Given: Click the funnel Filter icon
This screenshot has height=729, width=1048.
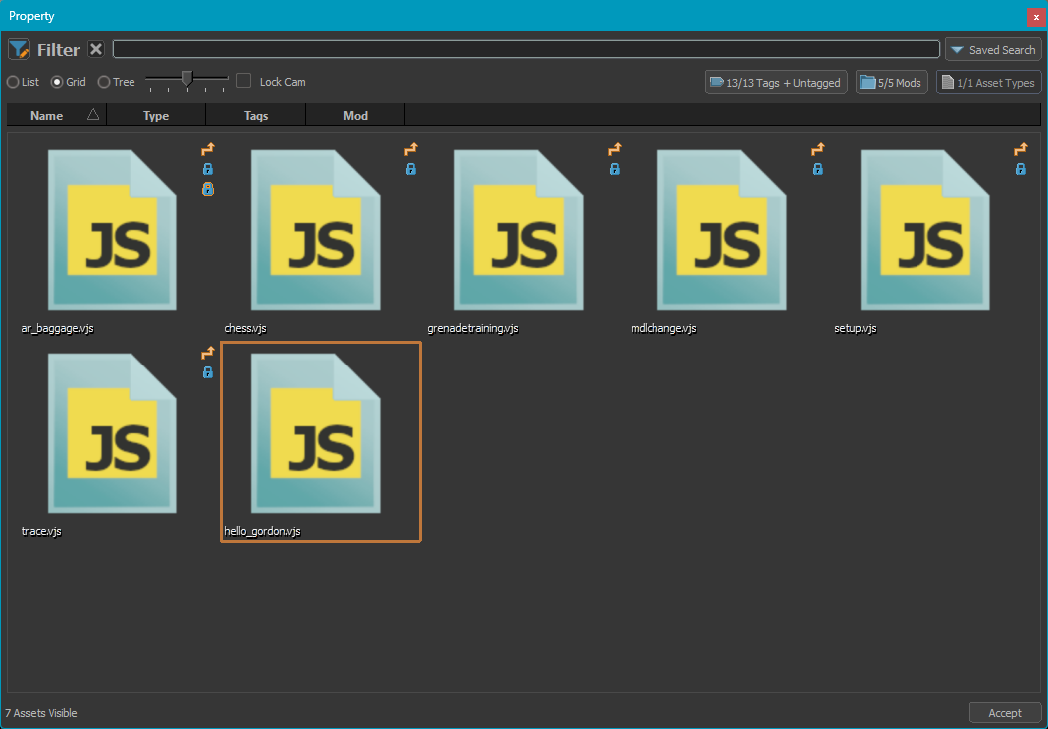Looking at the screenshot, I should point(19,49).
